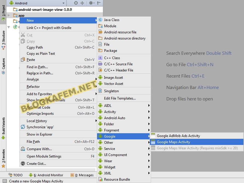Click the Widget android icon
This screenshot has height=183, width=244.
100,167
